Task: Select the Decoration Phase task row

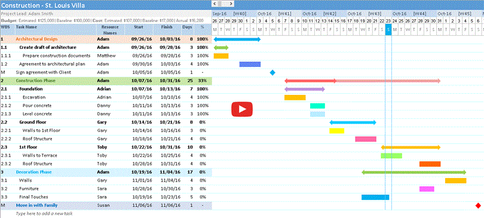Action: (106, 172)
